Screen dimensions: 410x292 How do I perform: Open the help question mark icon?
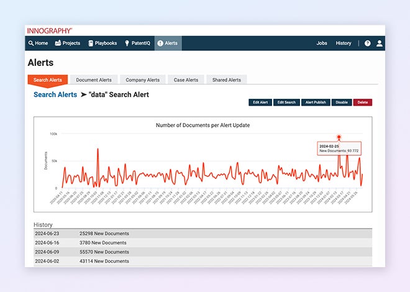pos(367,43)
